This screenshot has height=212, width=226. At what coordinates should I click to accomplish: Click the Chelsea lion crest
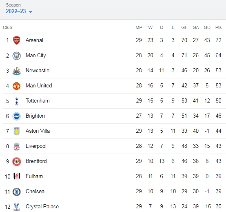pyautogui.click(x=17, y=192)
